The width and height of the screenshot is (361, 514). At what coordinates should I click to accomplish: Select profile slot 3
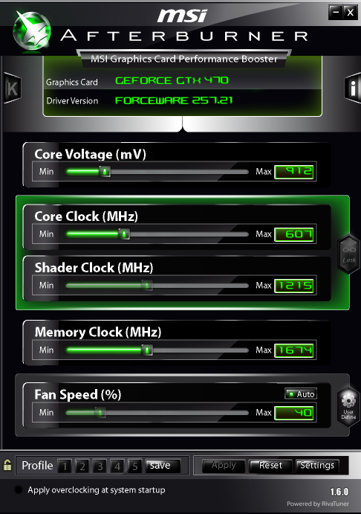click(x=100, y=466)
